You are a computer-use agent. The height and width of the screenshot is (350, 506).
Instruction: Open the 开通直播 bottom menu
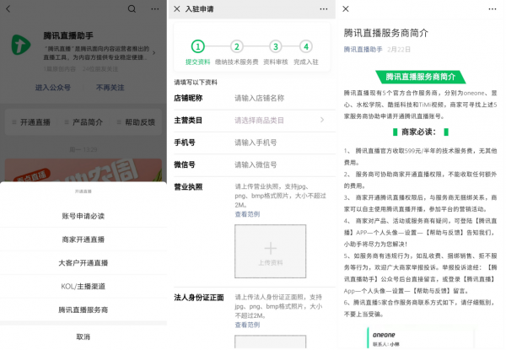click(x=32, y=122)
